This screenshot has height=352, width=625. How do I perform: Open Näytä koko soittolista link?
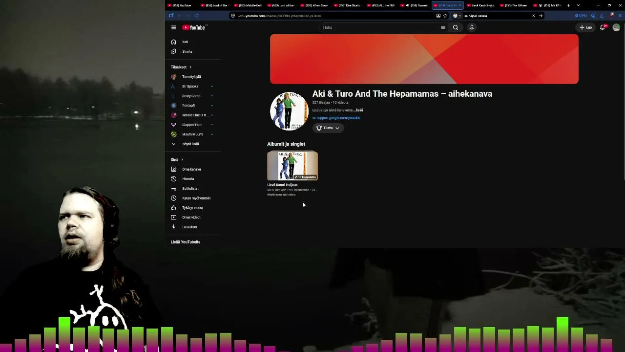(x=281, y=195)
